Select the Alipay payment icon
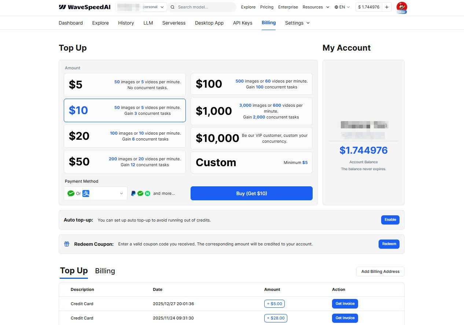464x325 pixels. [85, 193]
